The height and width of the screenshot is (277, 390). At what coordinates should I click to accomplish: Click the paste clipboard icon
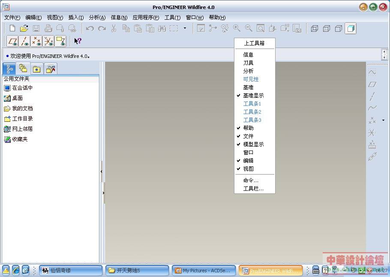pyautogui.click(x=138, y=28)
